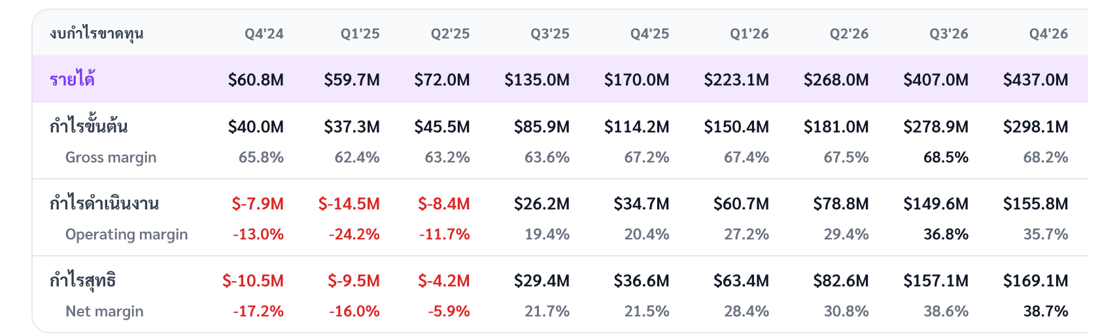Screen dimensions: 1117x336
Task: Click the $223.1M revenue for Q1'26
Action: click(736, 80)
